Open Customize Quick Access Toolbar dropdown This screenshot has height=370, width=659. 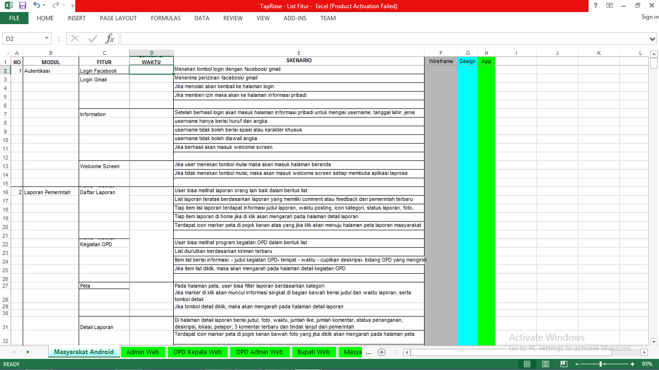point(72,6)
